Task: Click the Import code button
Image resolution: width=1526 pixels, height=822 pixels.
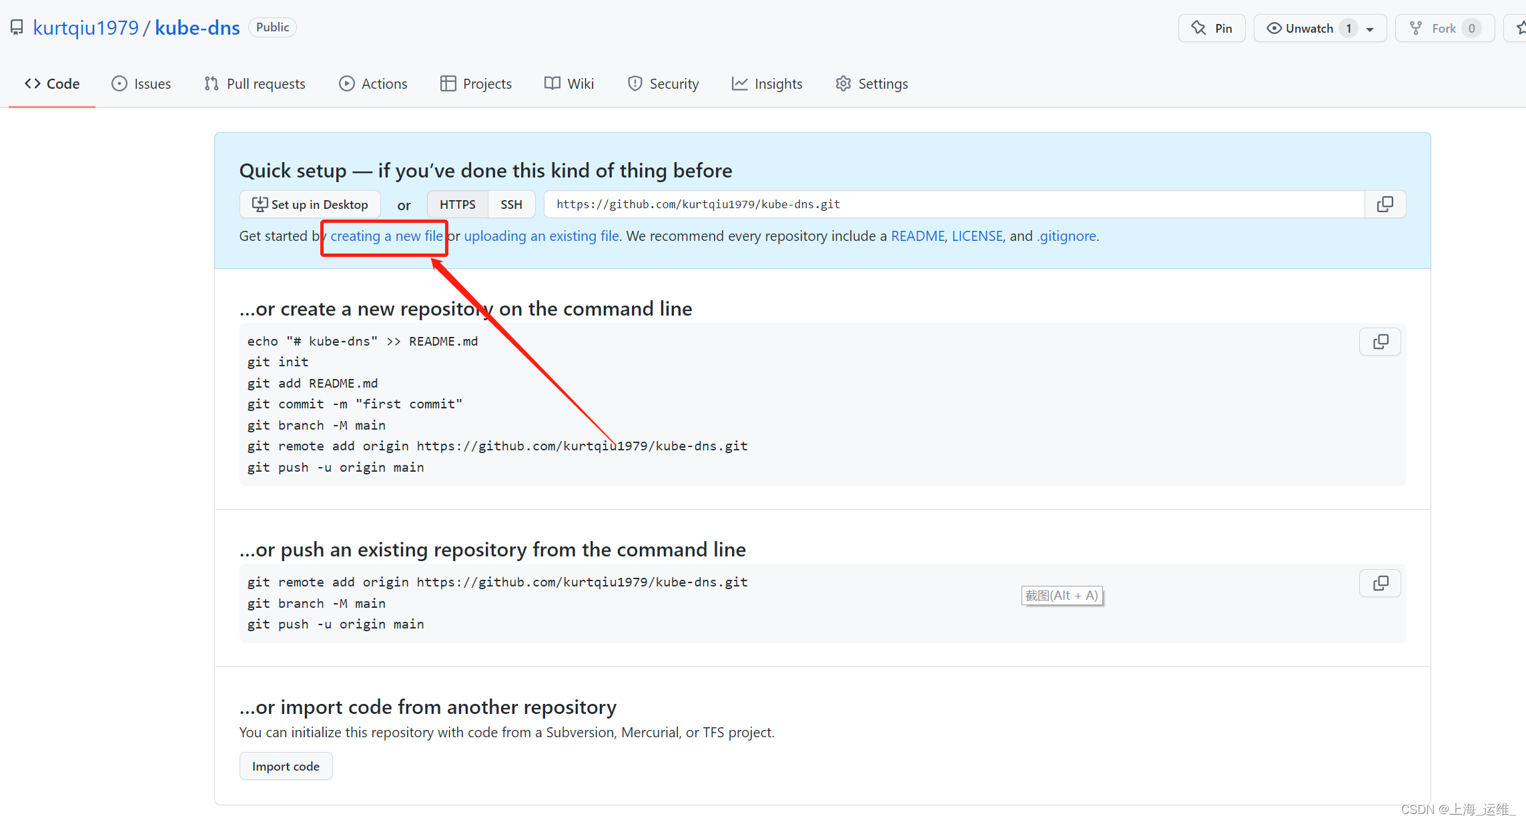Action: (286, 765)
